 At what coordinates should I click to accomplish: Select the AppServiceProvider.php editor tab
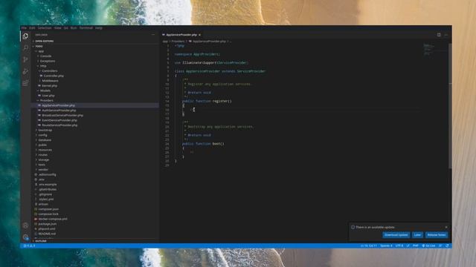(181, 35)
